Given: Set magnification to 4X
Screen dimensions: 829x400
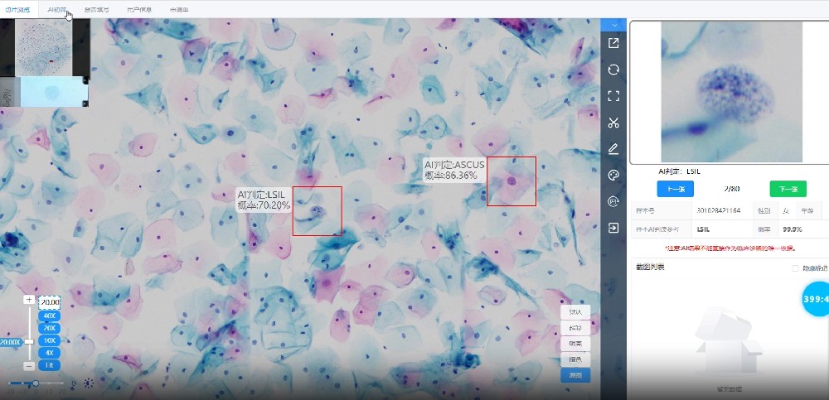Looking at the screenshot, I should (49, 353).
